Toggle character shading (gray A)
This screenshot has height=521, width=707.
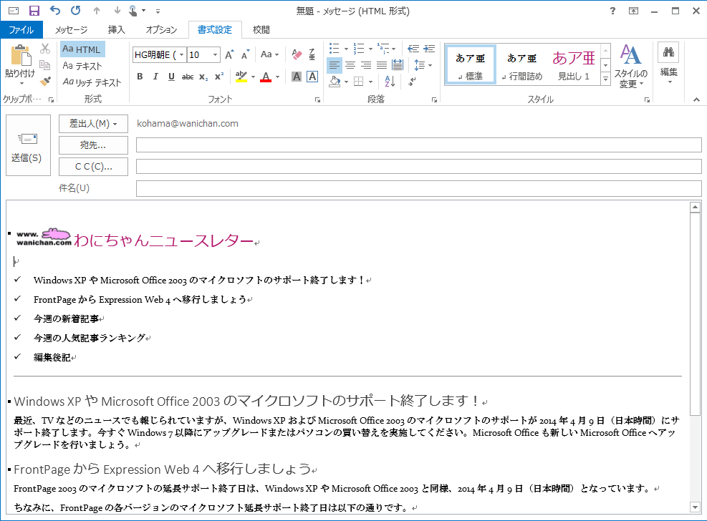click(297, 77)
